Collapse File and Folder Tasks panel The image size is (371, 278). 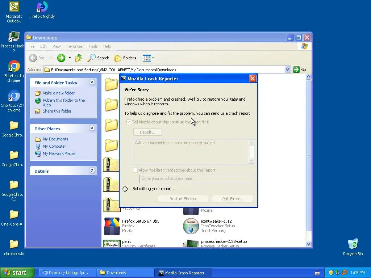[x=92, y=82]
